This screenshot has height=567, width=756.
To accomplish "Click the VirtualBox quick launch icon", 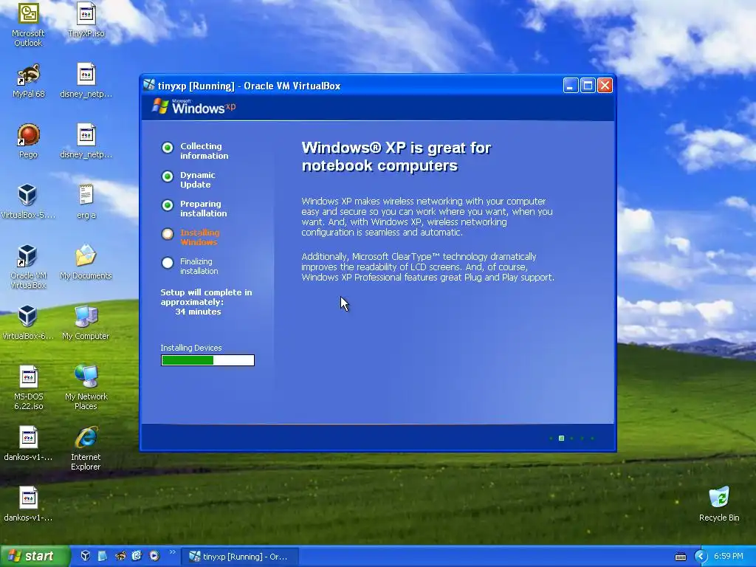I will (86, 556).
